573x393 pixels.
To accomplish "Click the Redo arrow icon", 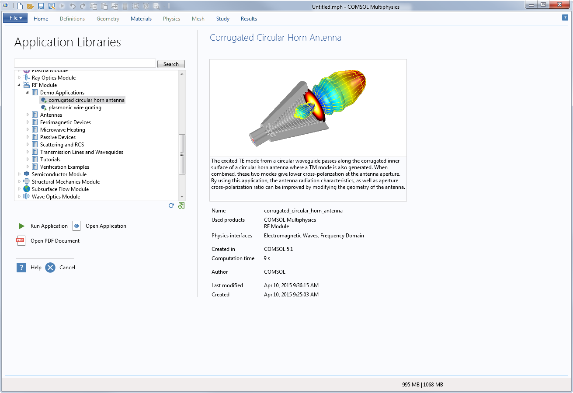I will click(83, 6).
